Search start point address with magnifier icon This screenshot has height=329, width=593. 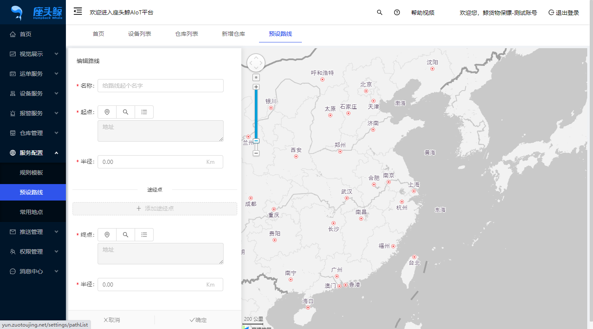coord(126,112)
